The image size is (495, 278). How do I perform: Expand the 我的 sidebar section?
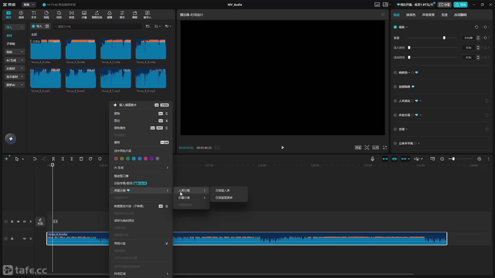point(14,52)
